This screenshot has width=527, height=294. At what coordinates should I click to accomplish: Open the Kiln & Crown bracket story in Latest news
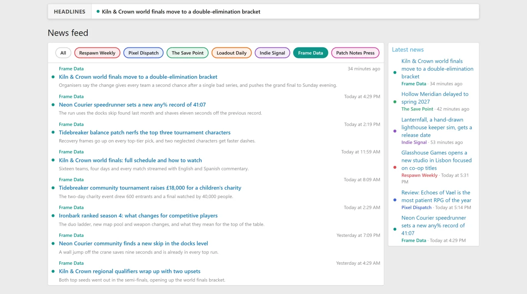click(x=437, y=69)
